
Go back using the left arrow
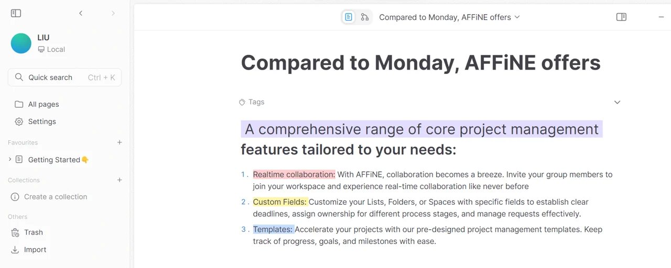pyautogui.click(x=81, y=13)
